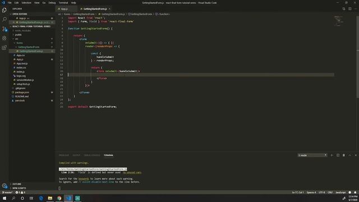Click UTF-8 encoding in status bar
Image resolution: width=359 pixels, height=202 pixels.
(321, 192)
